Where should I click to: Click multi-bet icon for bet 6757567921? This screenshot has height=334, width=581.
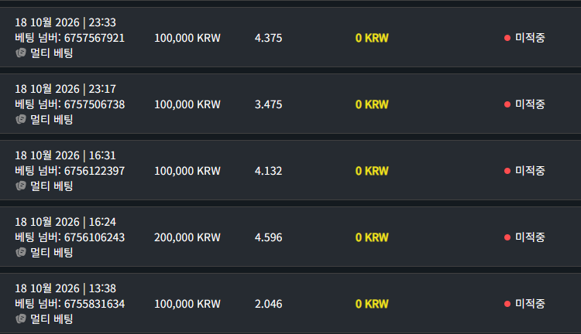tap(21, 53)
